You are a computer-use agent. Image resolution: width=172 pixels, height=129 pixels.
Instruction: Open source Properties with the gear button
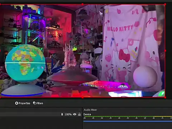pyautogui.click(x=23, y=103)
